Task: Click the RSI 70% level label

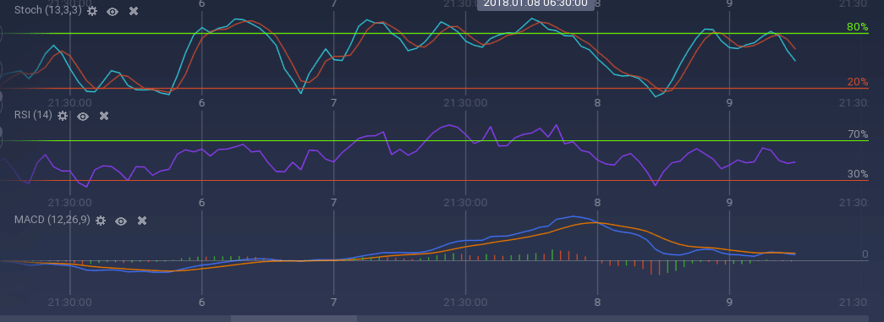Action: click(858, 134)
